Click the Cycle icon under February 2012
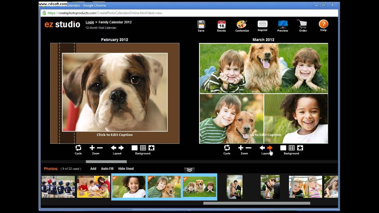This screenshot has height=213, width=379. click(78, 148)
